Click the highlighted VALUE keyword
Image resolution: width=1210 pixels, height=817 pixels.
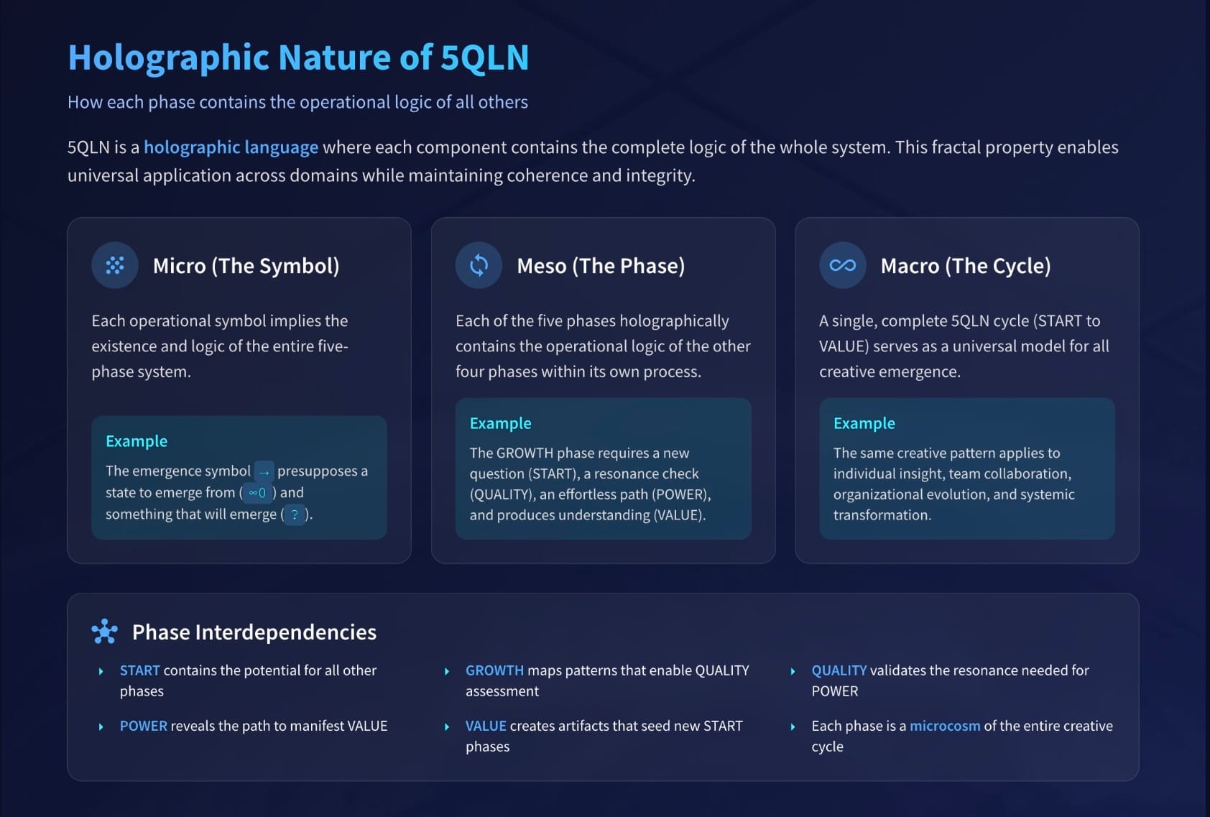coord(486,726)
